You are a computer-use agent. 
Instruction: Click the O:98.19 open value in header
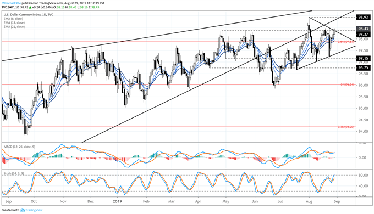click(59, 7)
